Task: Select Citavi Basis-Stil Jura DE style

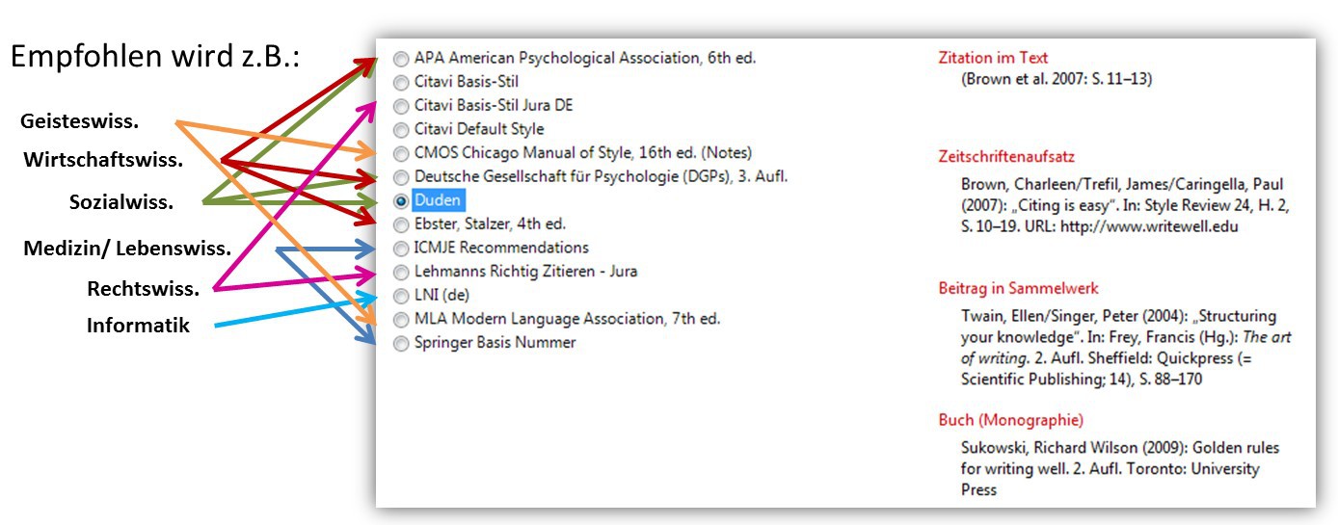Action: tap(402, 106)
